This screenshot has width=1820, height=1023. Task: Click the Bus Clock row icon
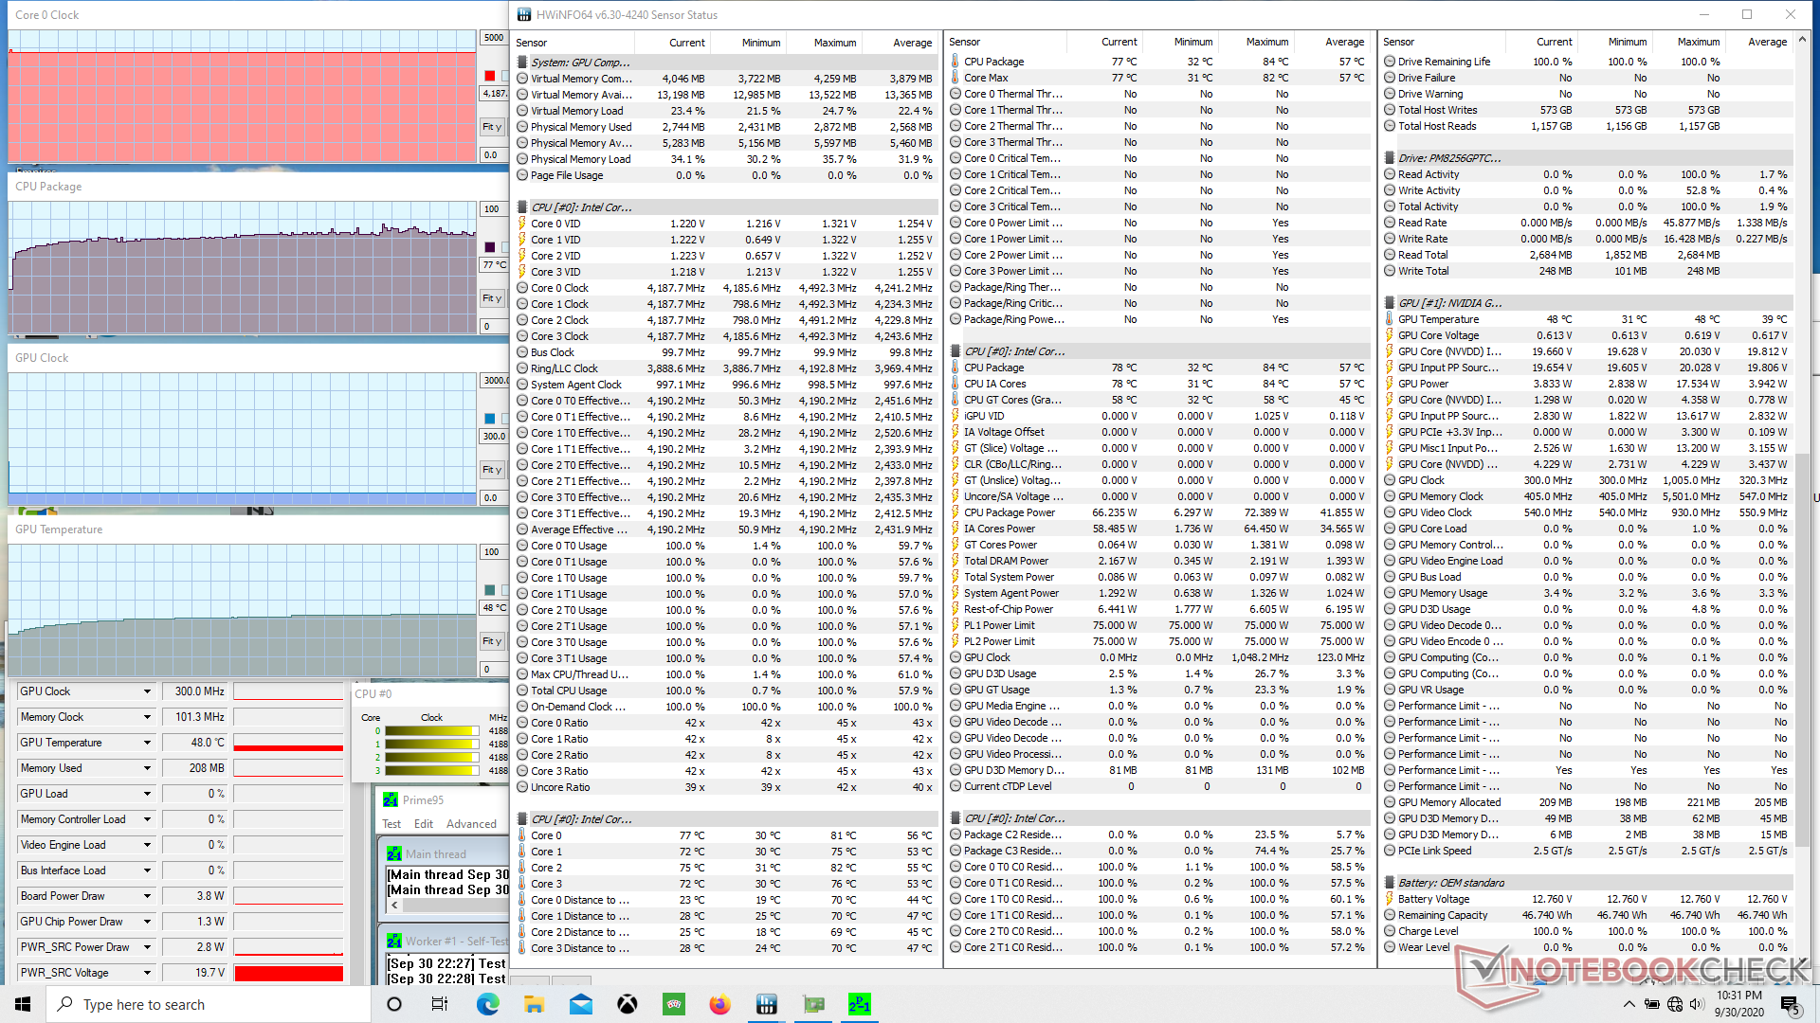[522, 352]
